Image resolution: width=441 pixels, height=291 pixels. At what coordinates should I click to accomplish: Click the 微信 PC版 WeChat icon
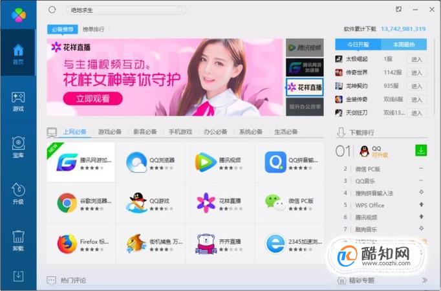[x=275, y=202]
